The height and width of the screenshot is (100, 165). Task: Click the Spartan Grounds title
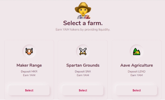83,65
